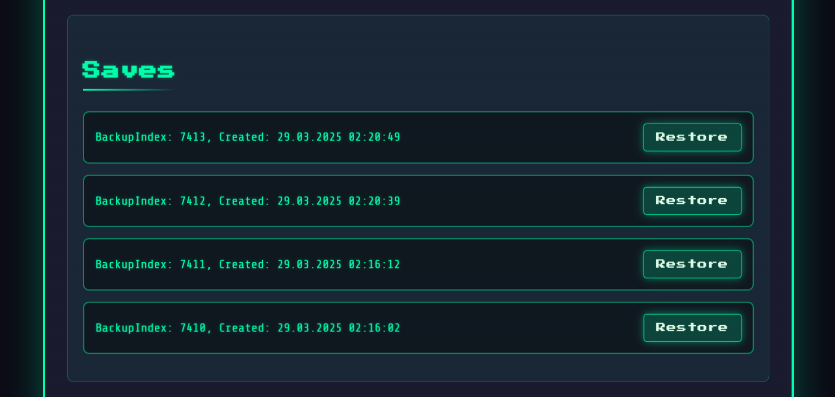Restore backup 7410 from 29.03.2025 02:16:02
835x397 pixels.
click(692, 327)
